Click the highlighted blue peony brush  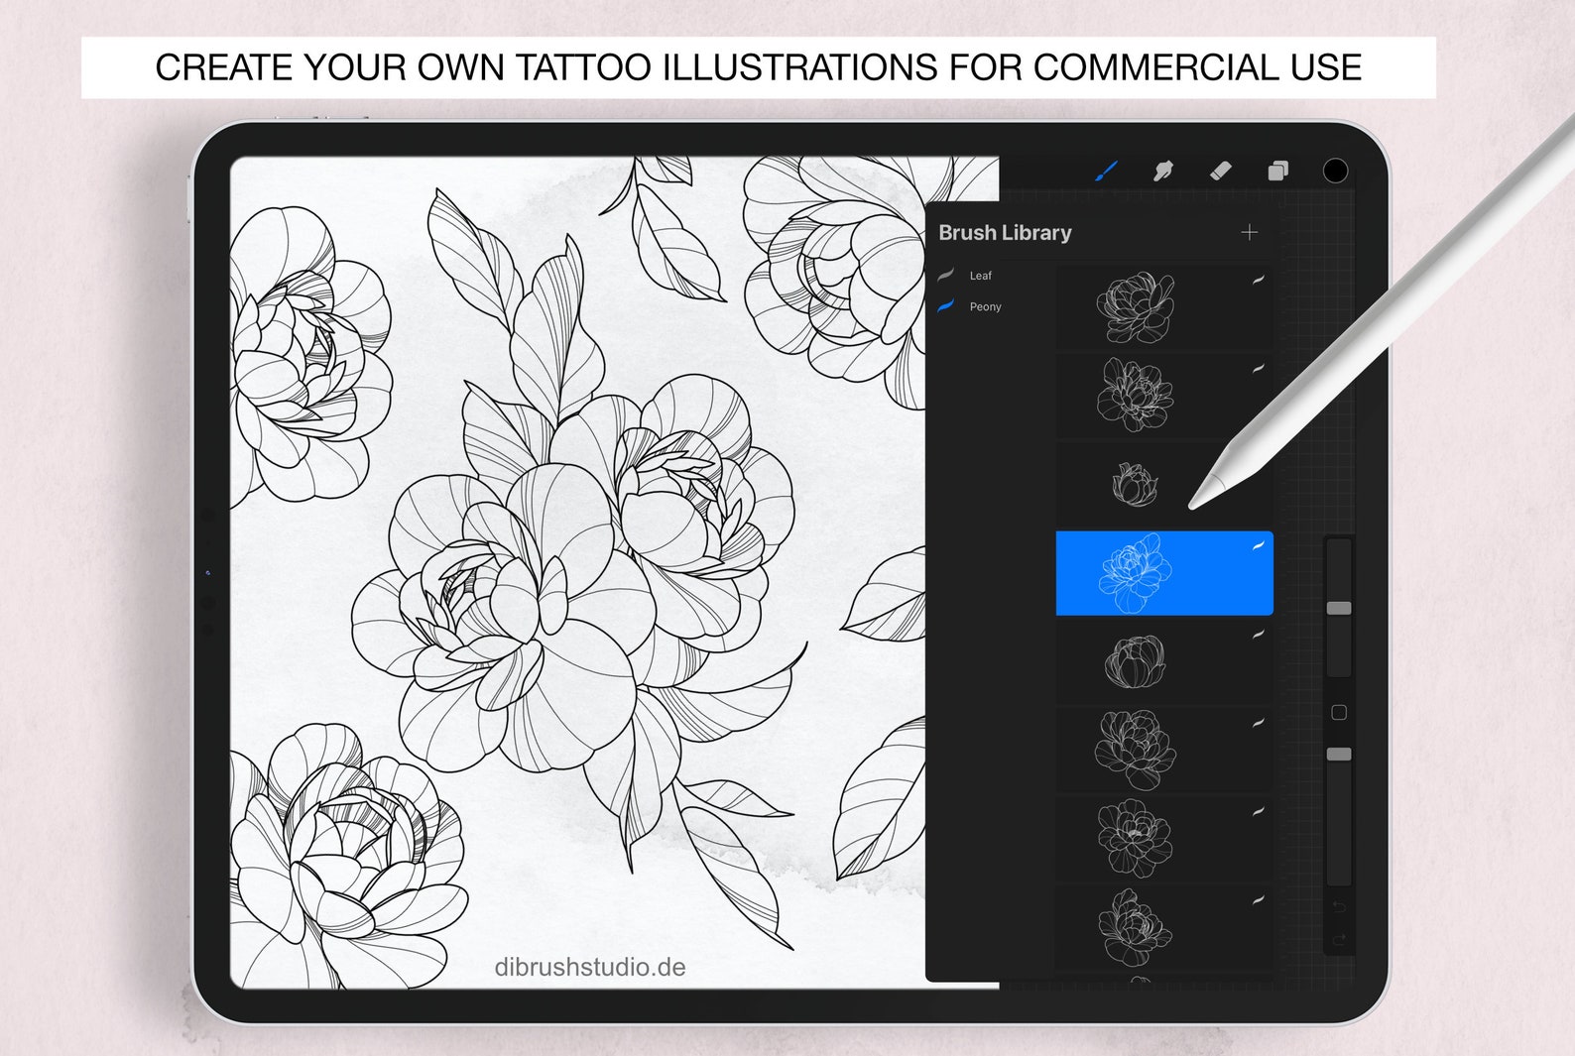coord(1164,573)
